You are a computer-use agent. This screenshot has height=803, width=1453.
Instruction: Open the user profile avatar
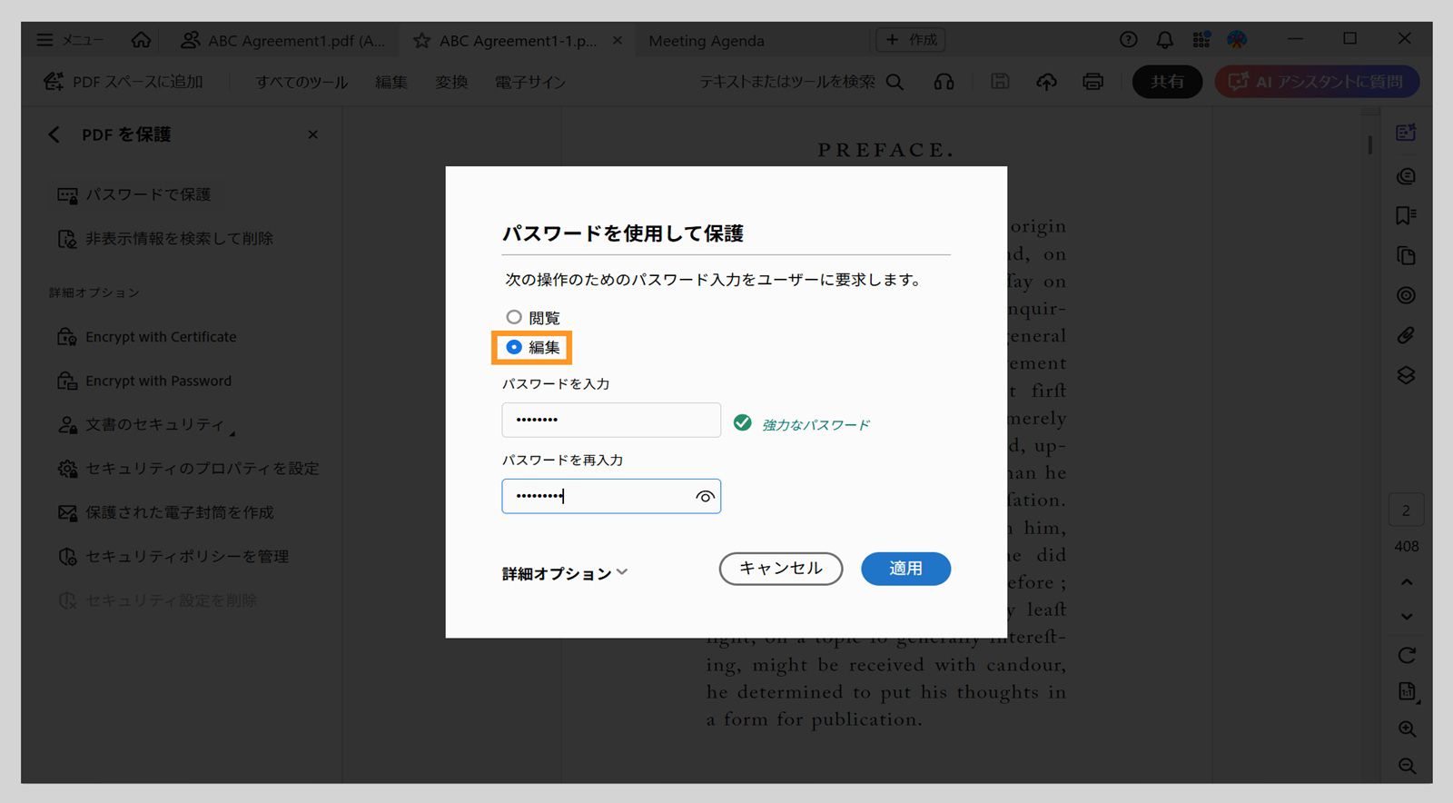(x=1237, y=40)
